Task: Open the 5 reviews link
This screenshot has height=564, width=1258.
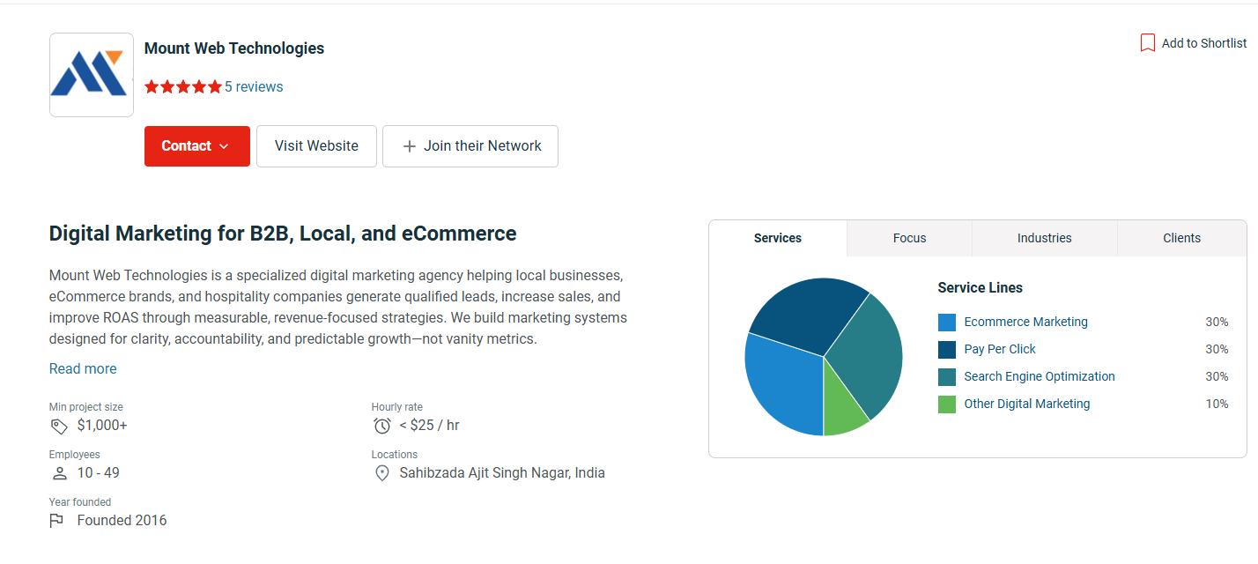Action: [x=254, y=86]
